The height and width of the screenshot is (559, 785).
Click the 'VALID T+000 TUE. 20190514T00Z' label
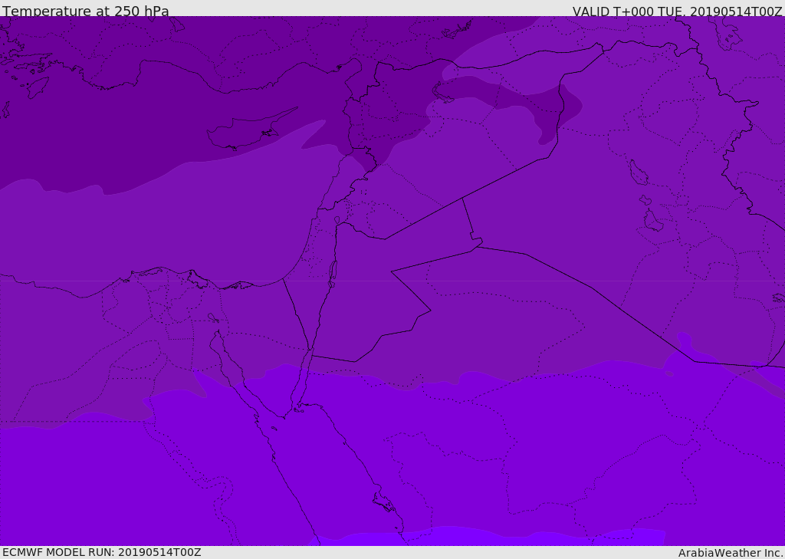pyautogui.click(x=678, y=11)
